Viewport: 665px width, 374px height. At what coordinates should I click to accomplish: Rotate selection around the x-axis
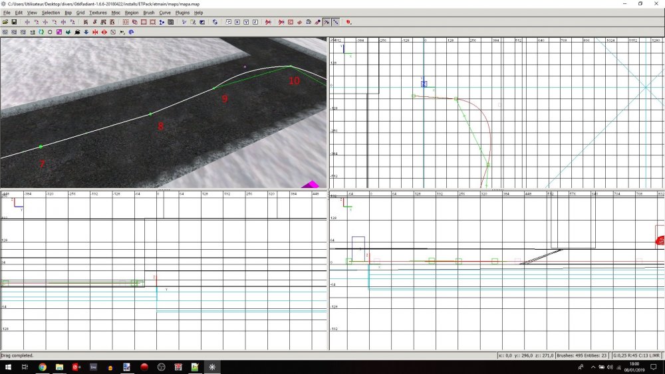37,22
